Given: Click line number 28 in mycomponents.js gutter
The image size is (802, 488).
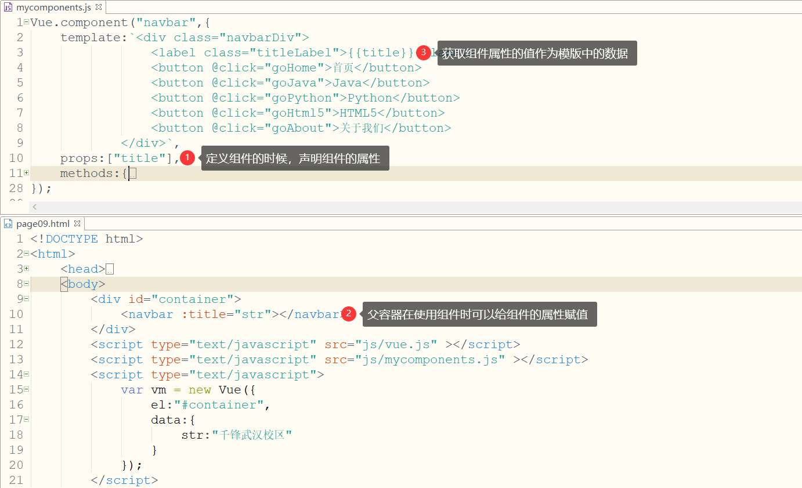Looking at the screenshot, I should pos(16,189).
